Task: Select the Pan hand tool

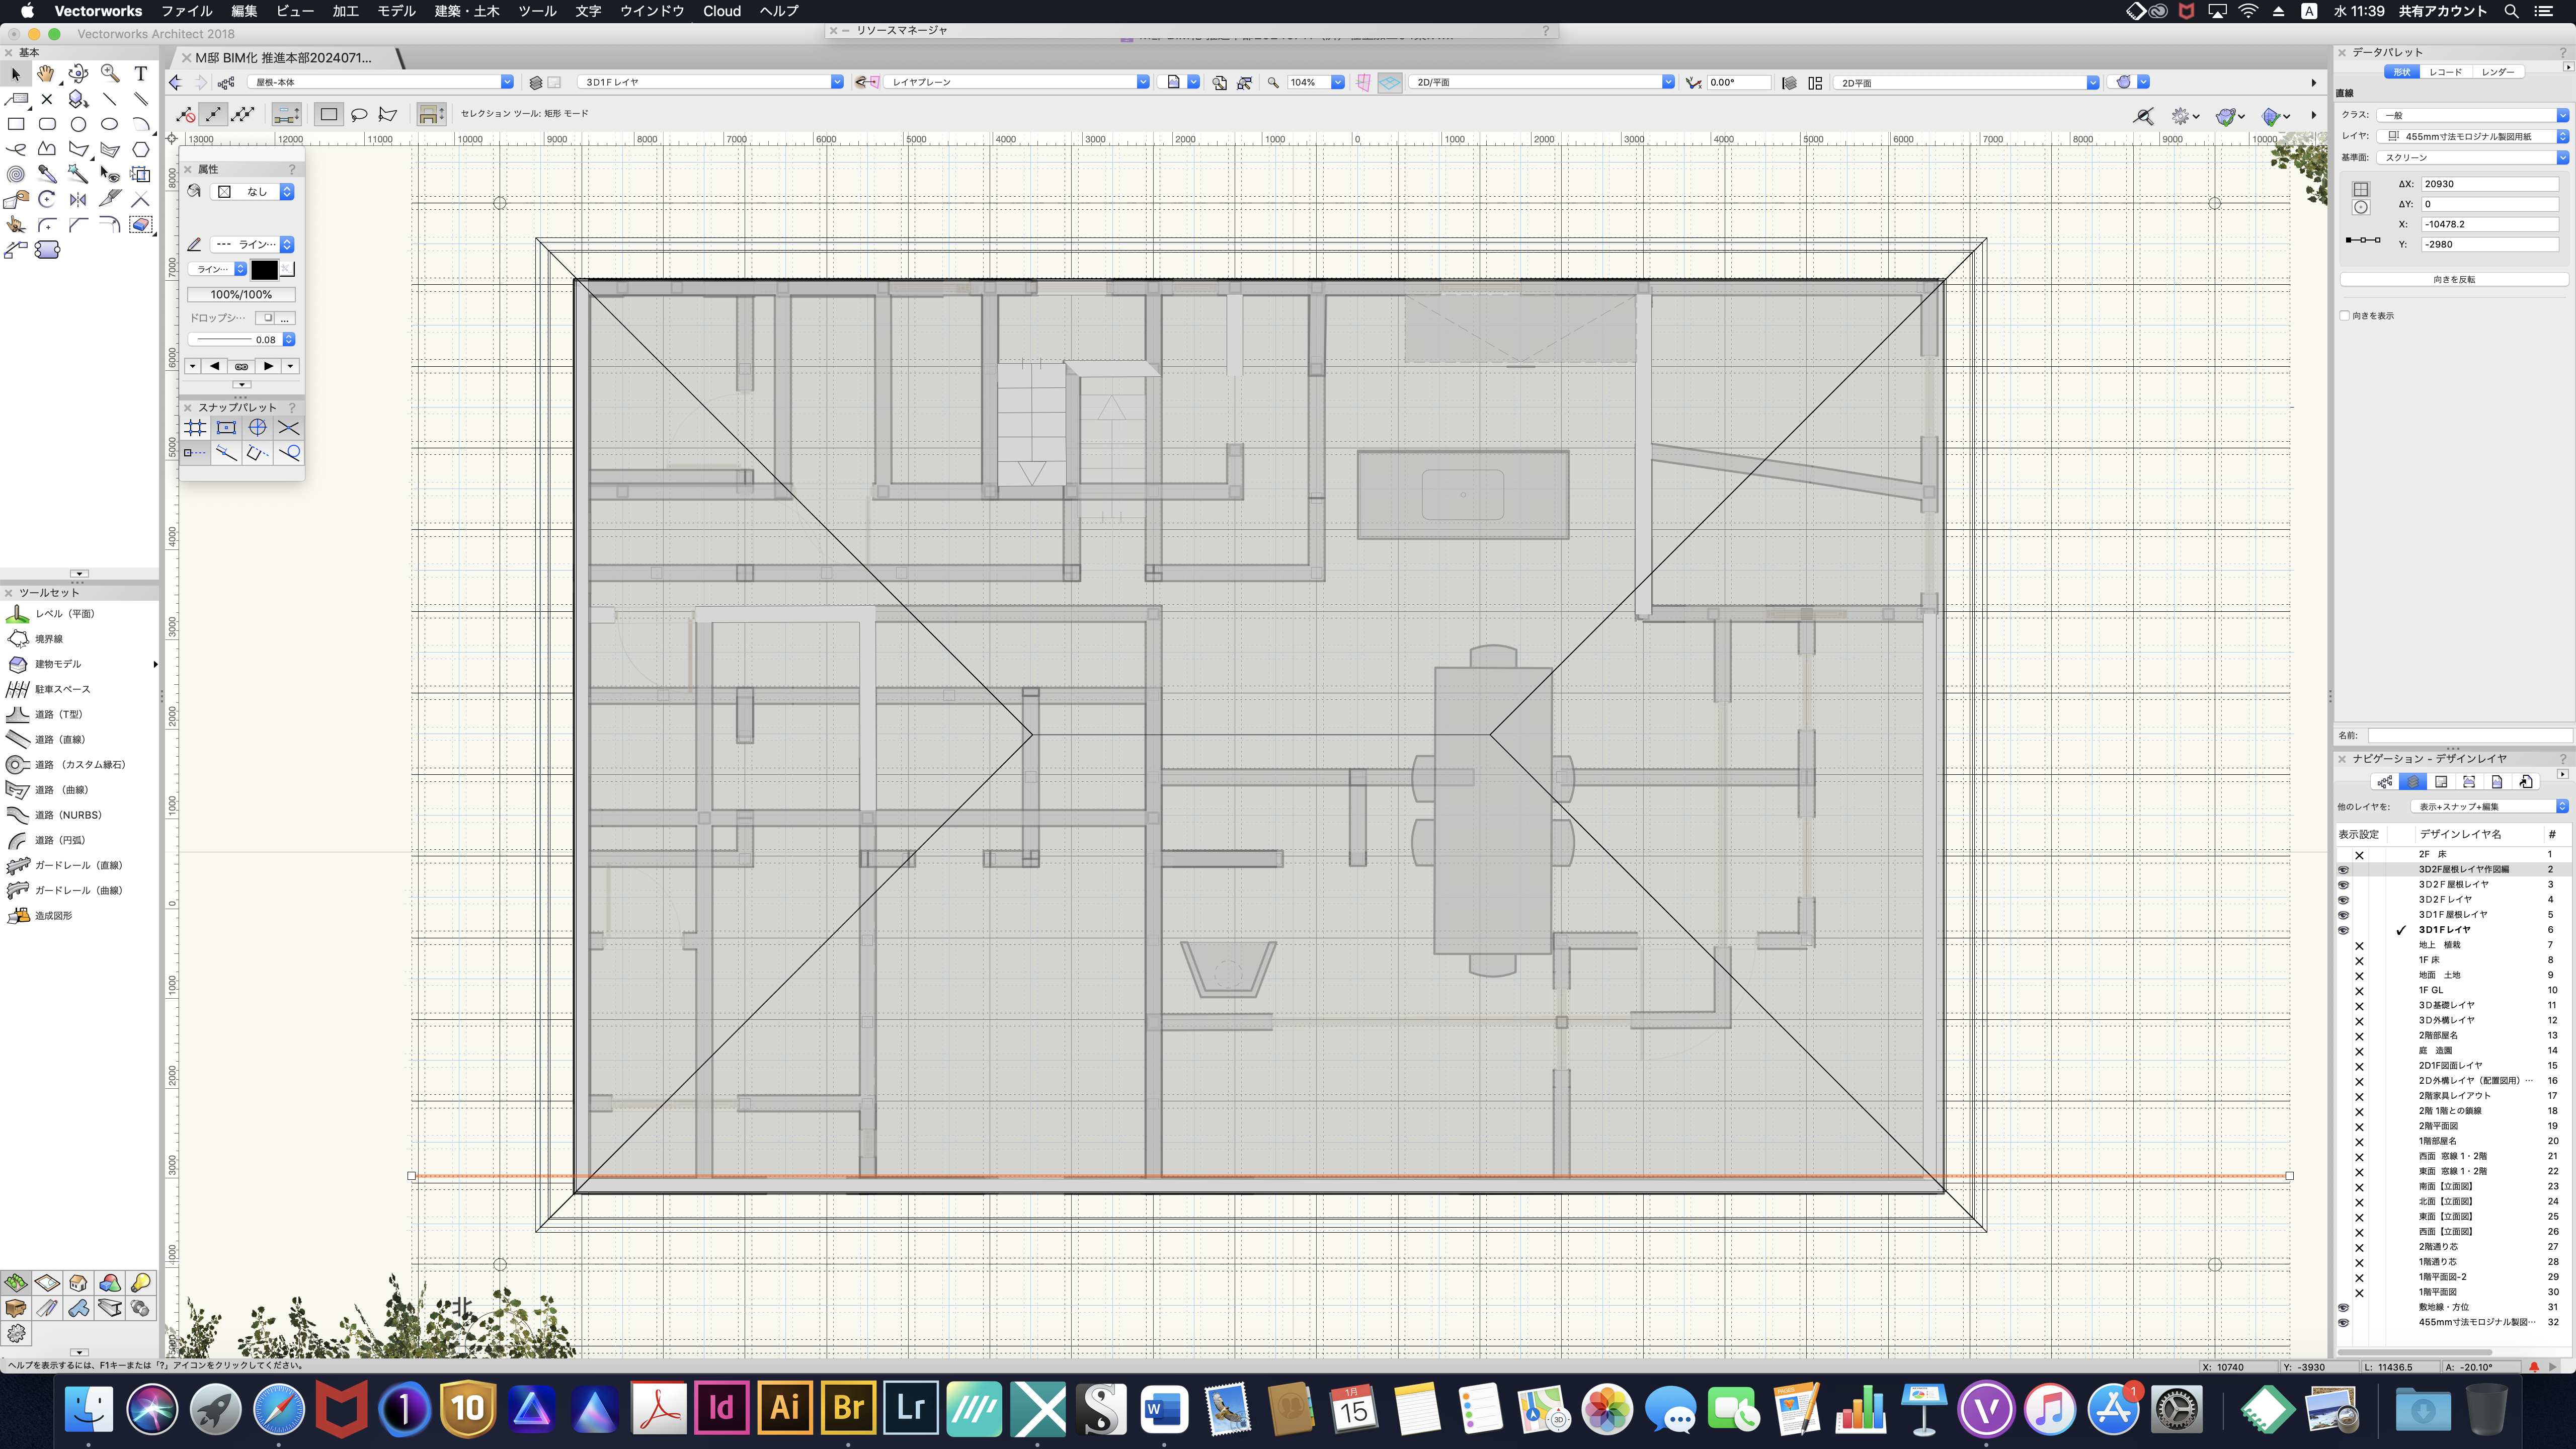Action: tap(46, 73)
